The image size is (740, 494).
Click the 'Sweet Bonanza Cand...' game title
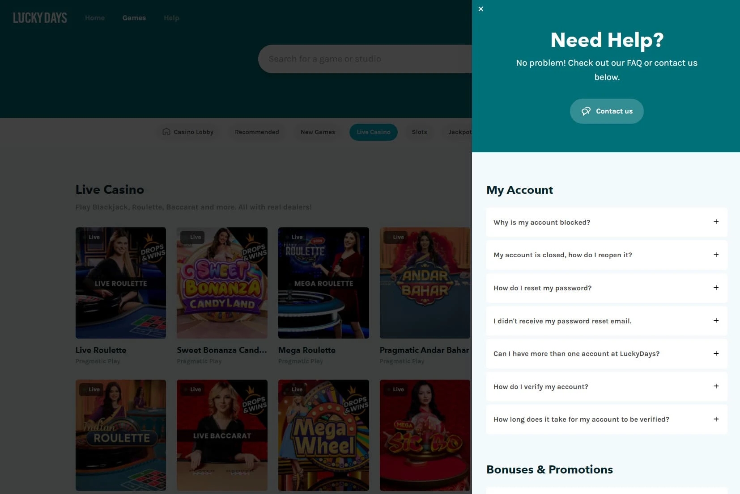pos(222,350)
